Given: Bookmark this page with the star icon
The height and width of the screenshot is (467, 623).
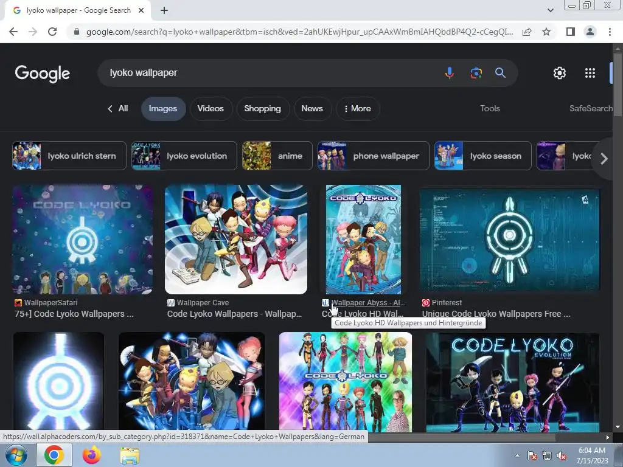Looking at the screenshot, I should [x=546, y=32].
